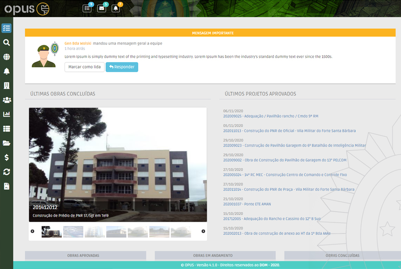
Task: Open project 202011014 PNR de Praça
Action: tap(289, 189)
